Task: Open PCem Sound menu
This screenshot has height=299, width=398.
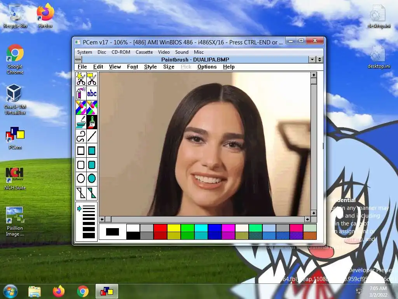Action: pyautogui.click(x=182, y=52)
